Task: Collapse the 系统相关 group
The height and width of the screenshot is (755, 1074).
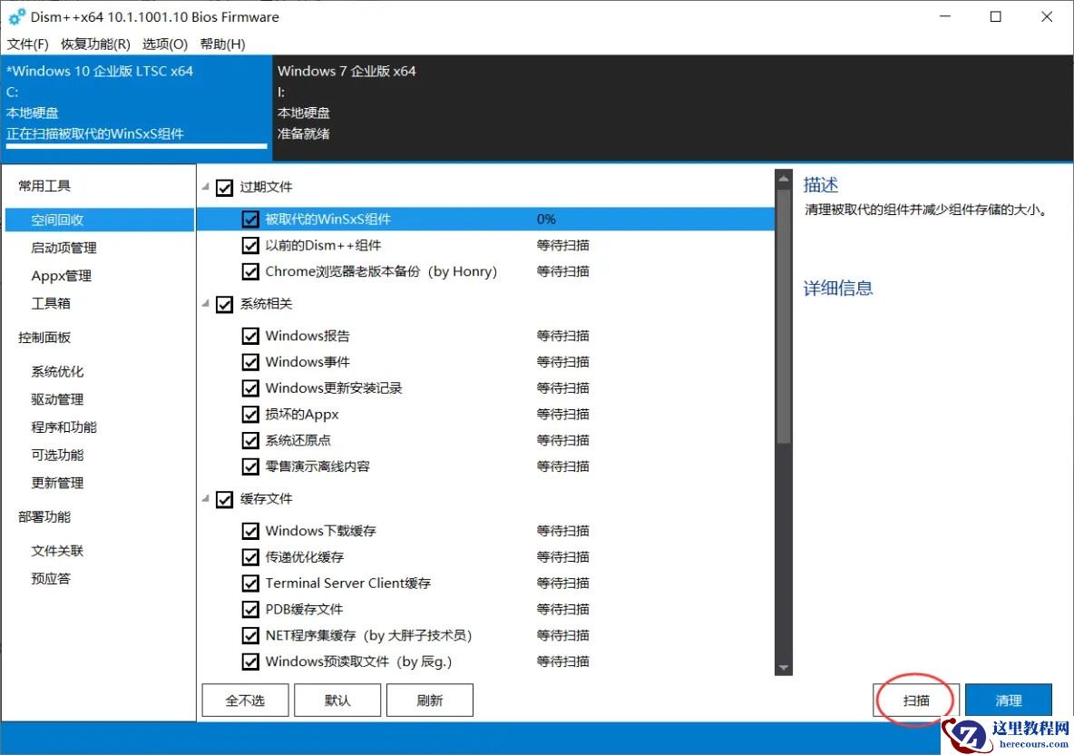Action: pos(205,304)
